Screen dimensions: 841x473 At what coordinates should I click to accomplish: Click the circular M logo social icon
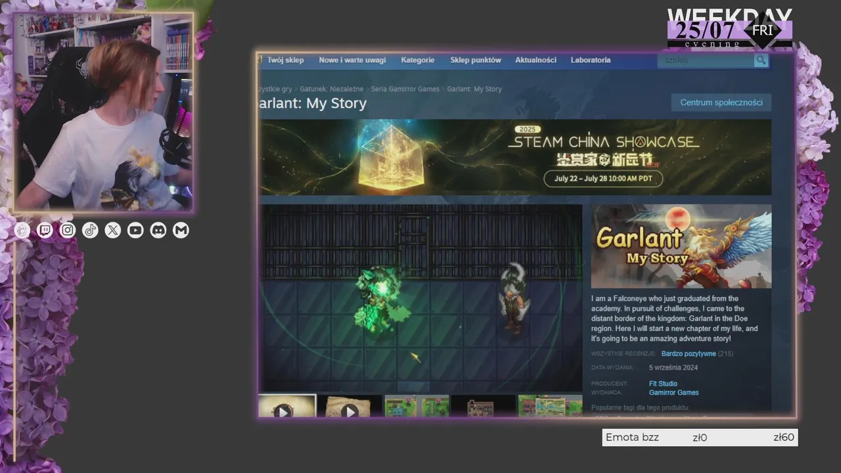click(181, 230)
